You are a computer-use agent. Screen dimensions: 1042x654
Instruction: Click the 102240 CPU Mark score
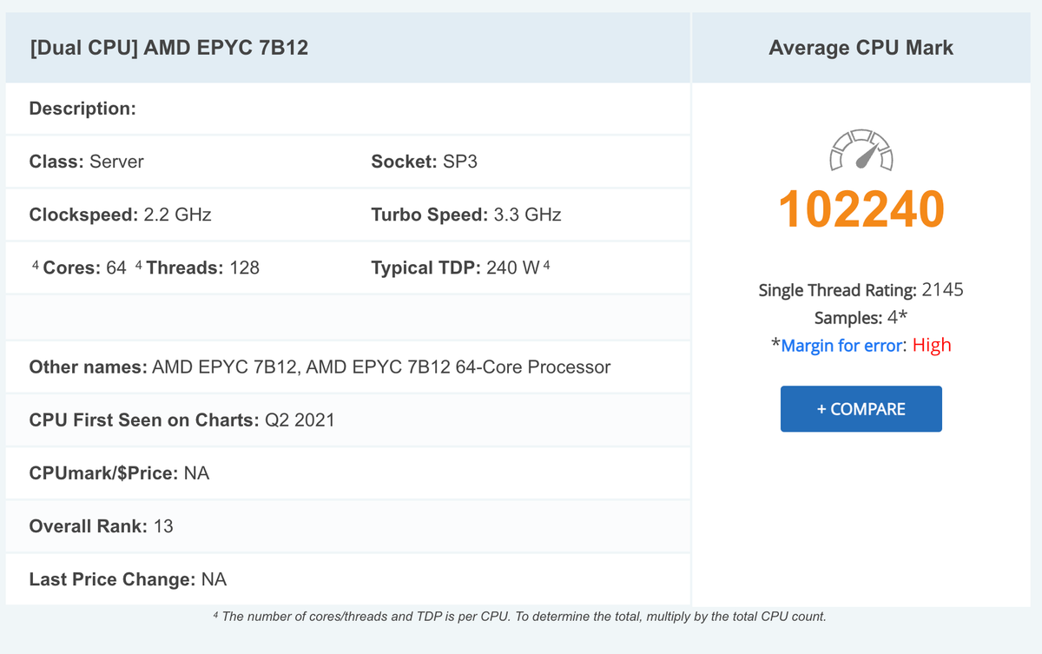pyautogui.click(x=861, y=209)
